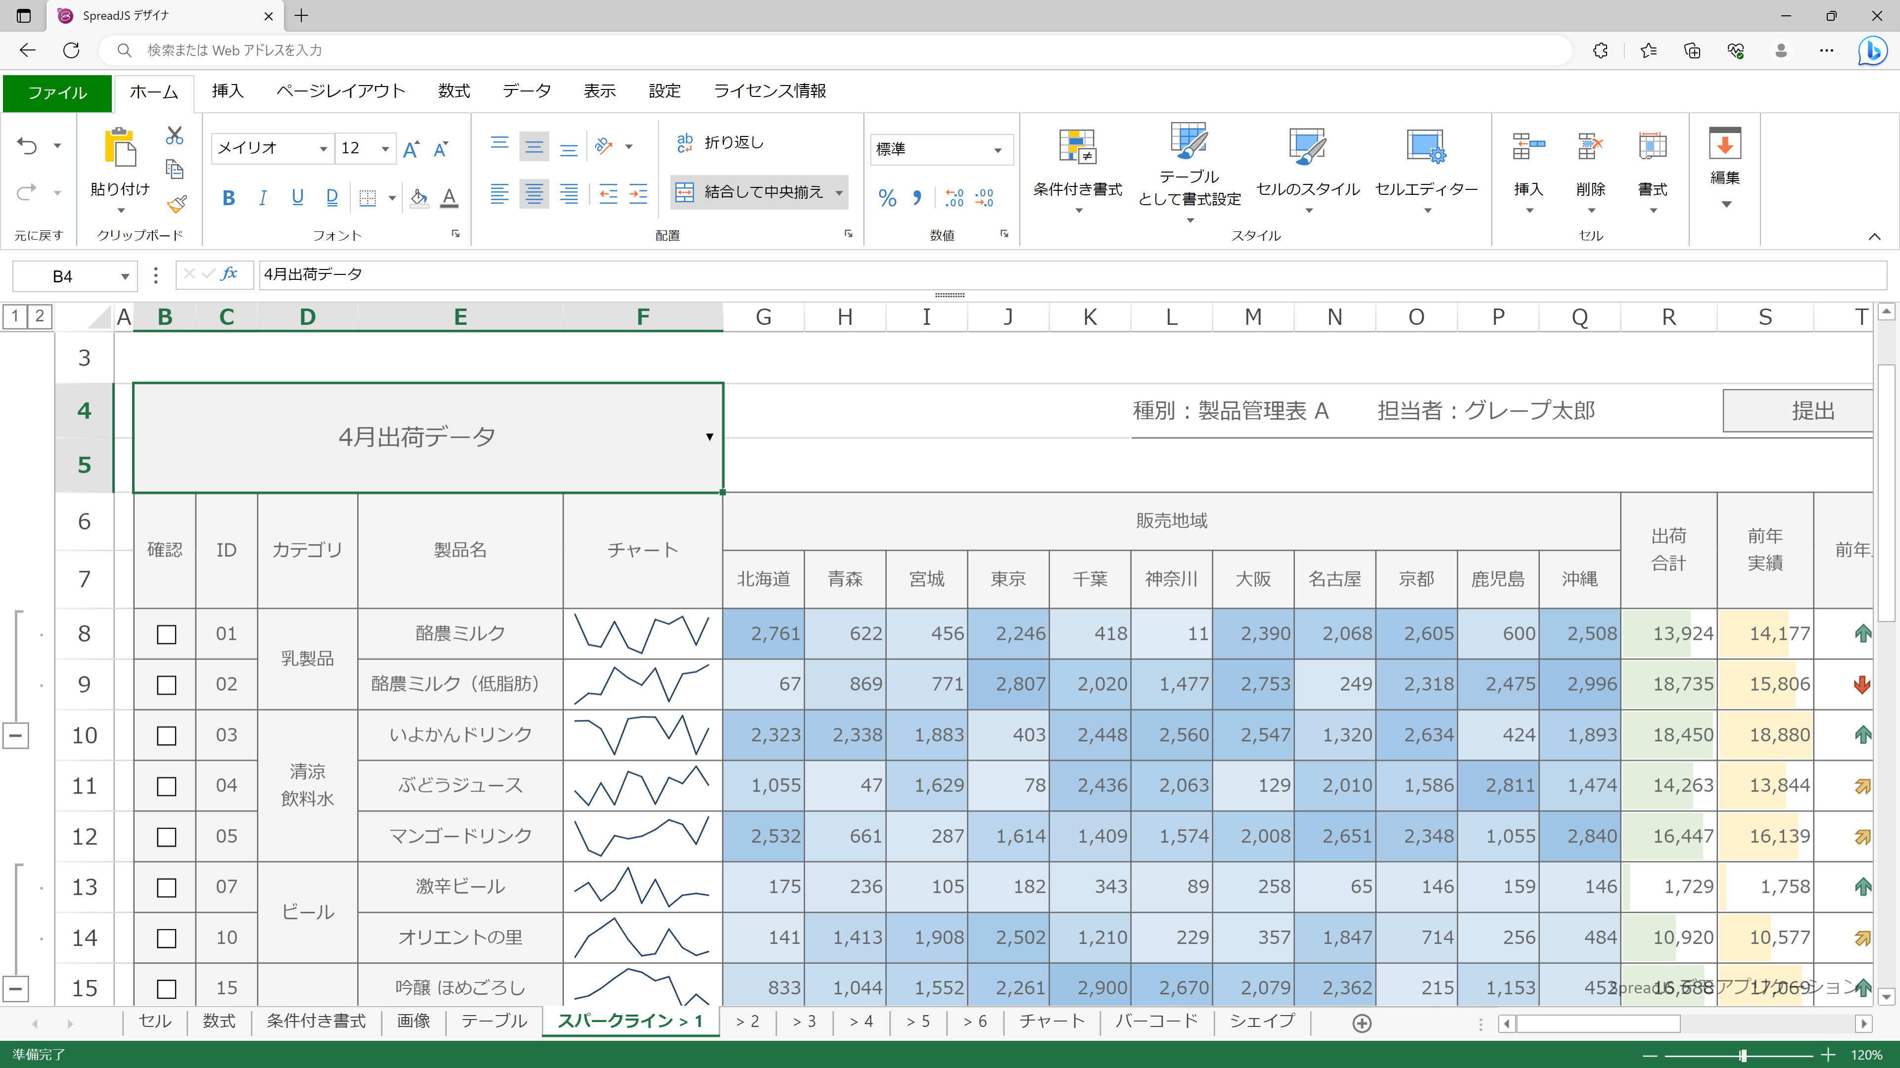The width and height of the screenshot is (1900, 1068).
Task: Switch to ページレイアウト ribbon tab
Action: pos(341,90)
